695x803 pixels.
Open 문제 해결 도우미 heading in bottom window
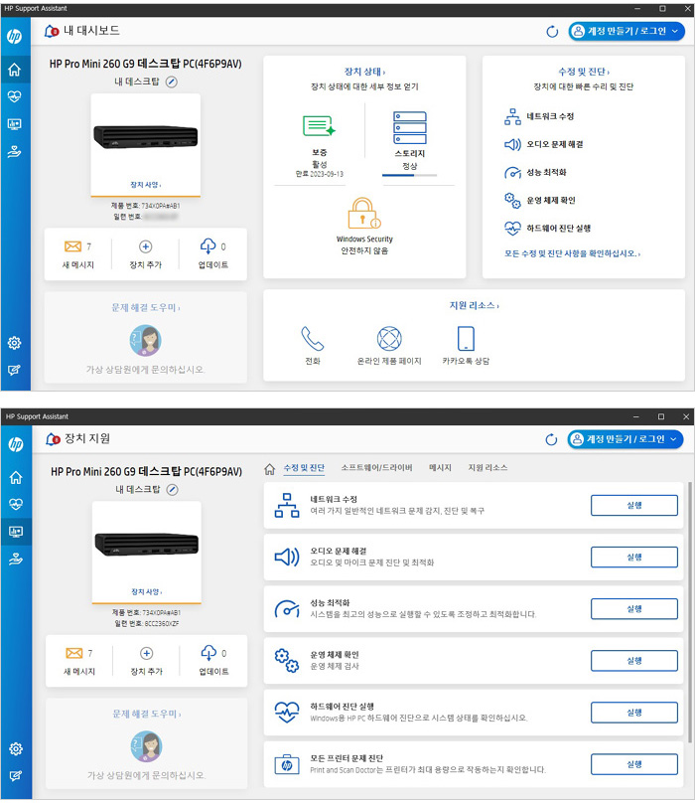point(147,714)
